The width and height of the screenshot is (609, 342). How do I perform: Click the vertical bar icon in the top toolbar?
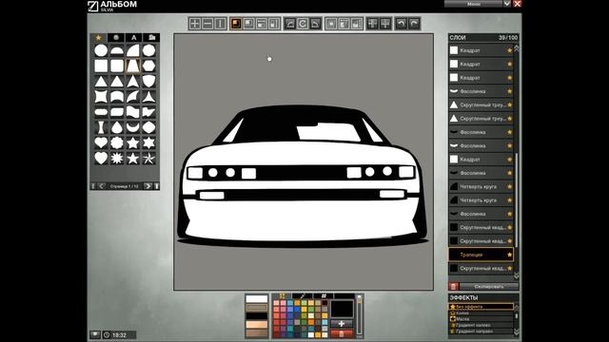(220, 24)
